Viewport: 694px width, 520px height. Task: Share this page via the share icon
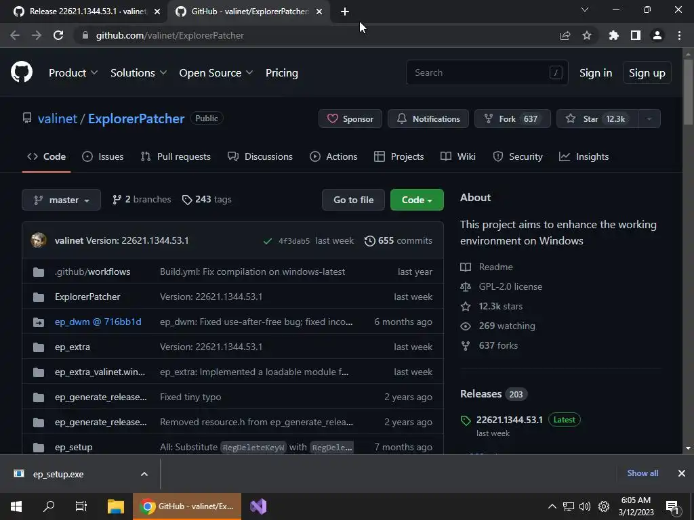[x=565, y=35]
